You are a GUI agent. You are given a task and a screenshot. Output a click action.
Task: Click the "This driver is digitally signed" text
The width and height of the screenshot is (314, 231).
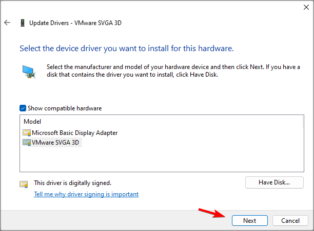72,182
